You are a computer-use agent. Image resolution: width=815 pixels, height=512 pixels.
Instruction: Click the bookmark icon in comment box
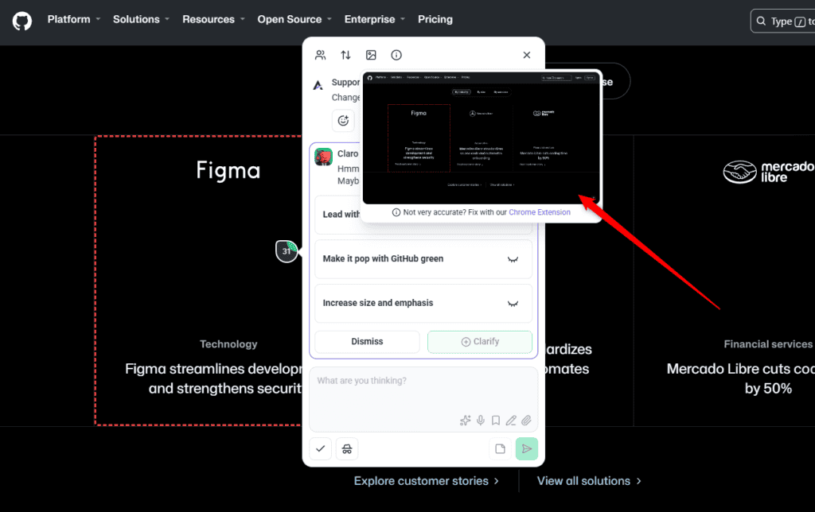point(496,420)
